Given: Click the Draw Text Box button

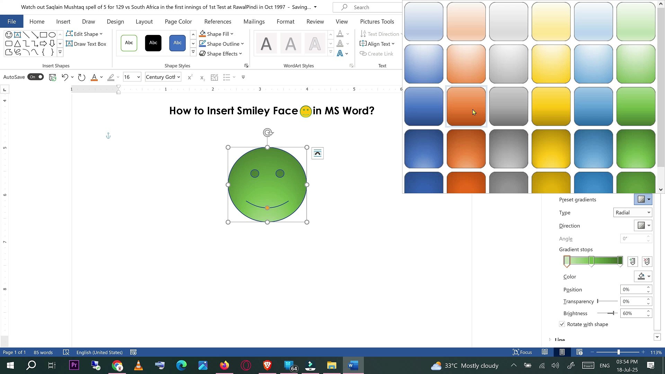Looking at the screenshot, I should [86, 44].
